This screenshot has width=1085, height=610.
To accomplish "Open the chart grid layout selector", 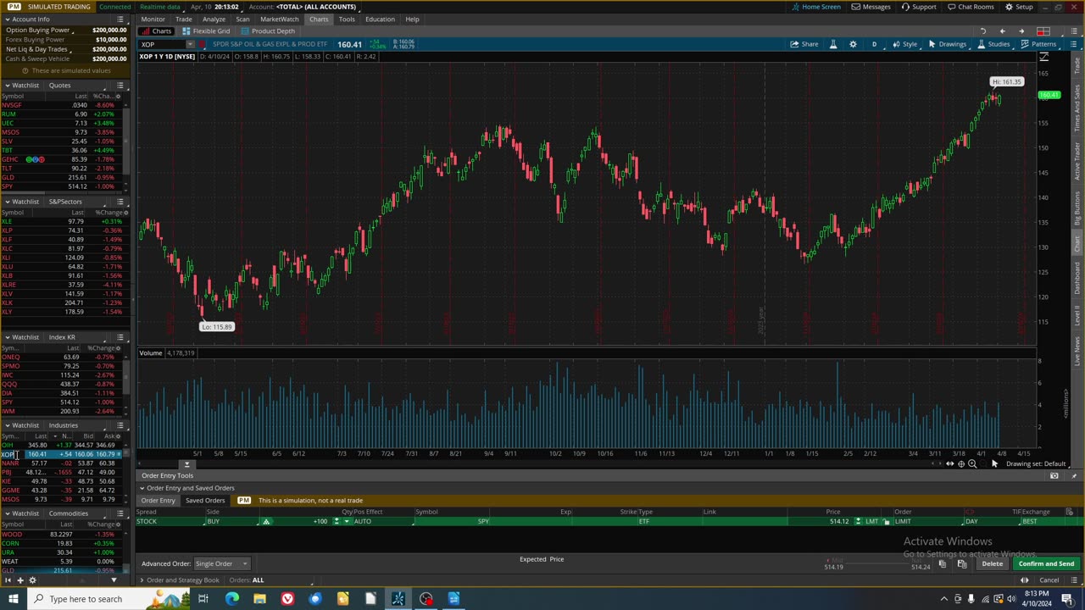I will pos(1043,31).
